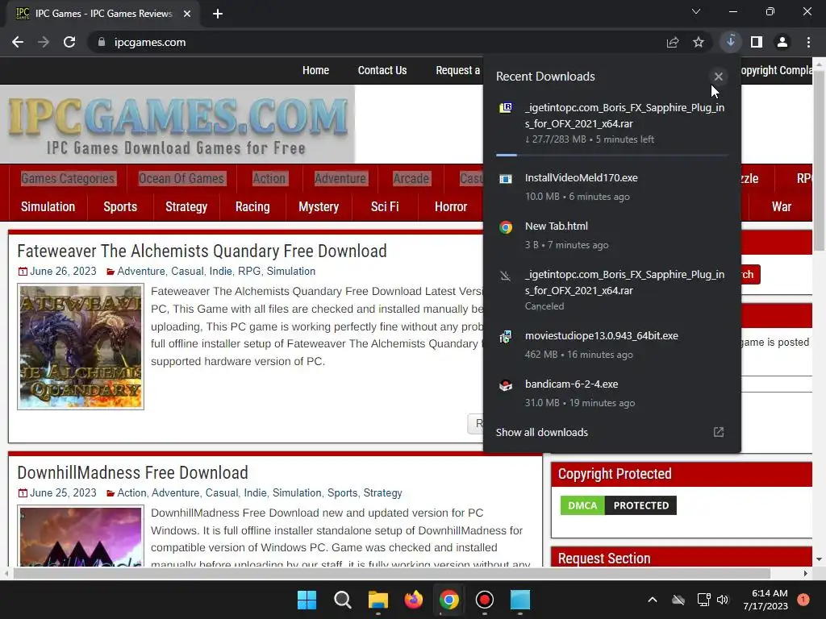
Task: Click the moviestudiope13.0.943_64bit.exe file icon
Action: (506, 337)
